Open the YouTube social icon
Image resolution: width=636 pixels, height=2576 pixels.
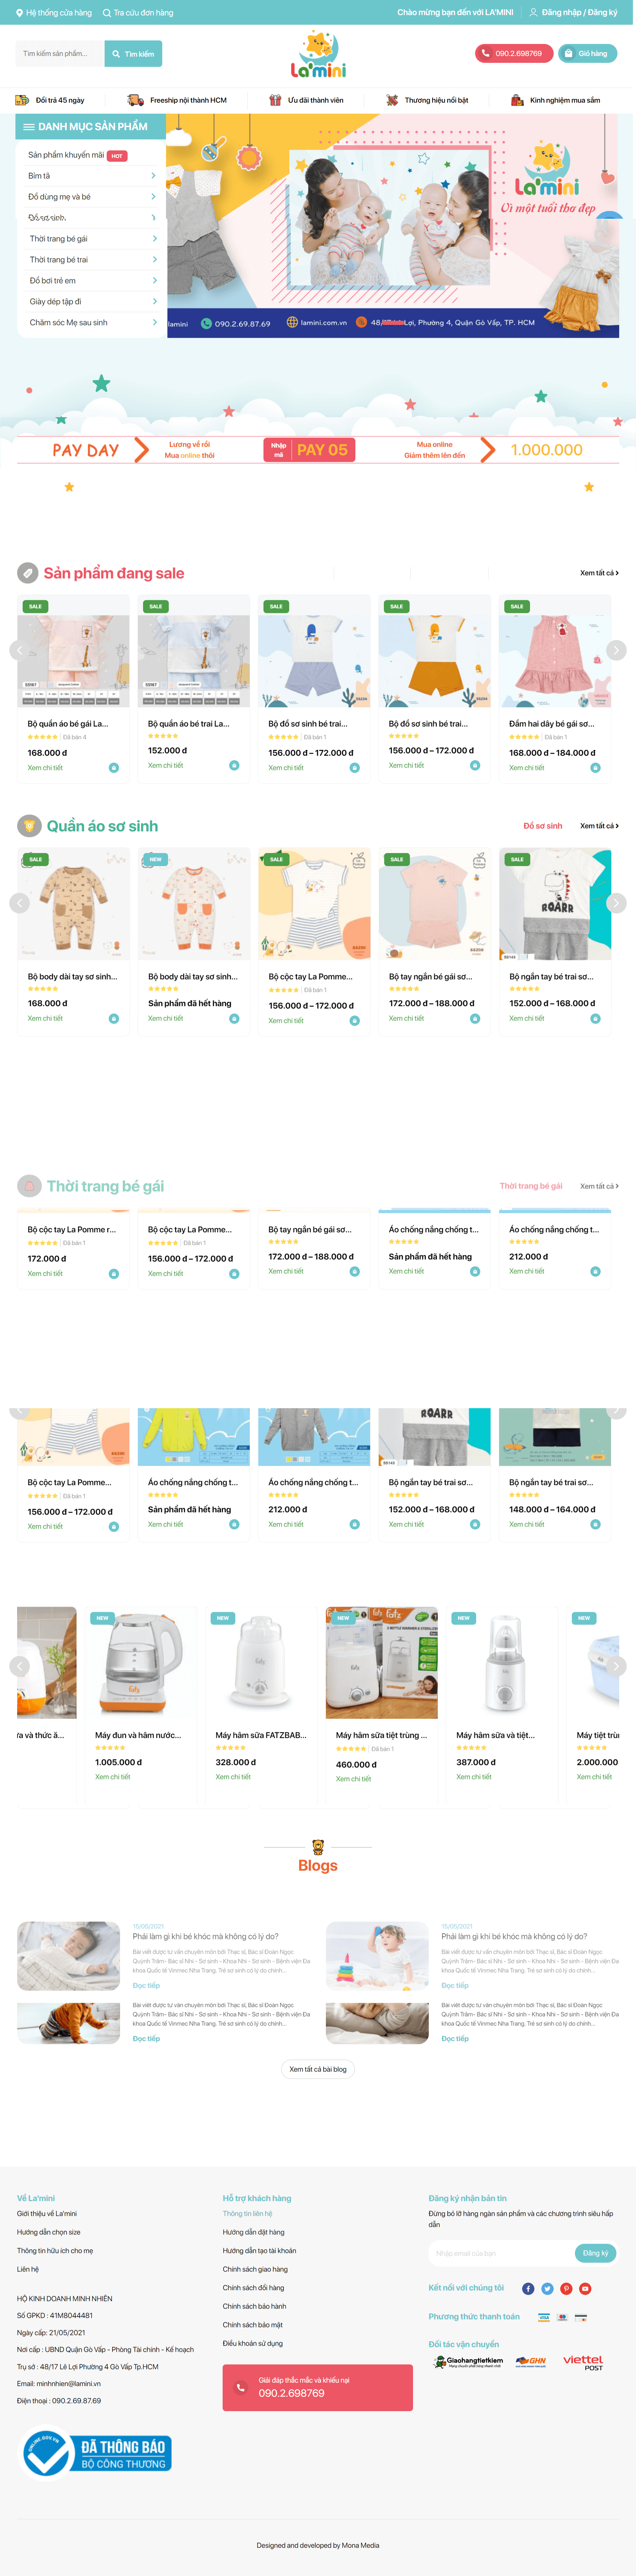coord(585,2289)
